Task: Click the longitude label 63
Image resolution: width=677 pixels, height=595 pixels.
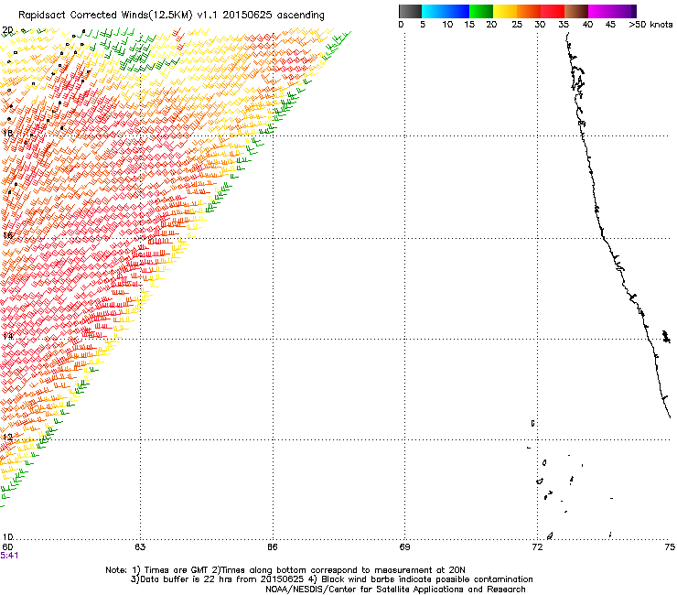Action: 140,547
